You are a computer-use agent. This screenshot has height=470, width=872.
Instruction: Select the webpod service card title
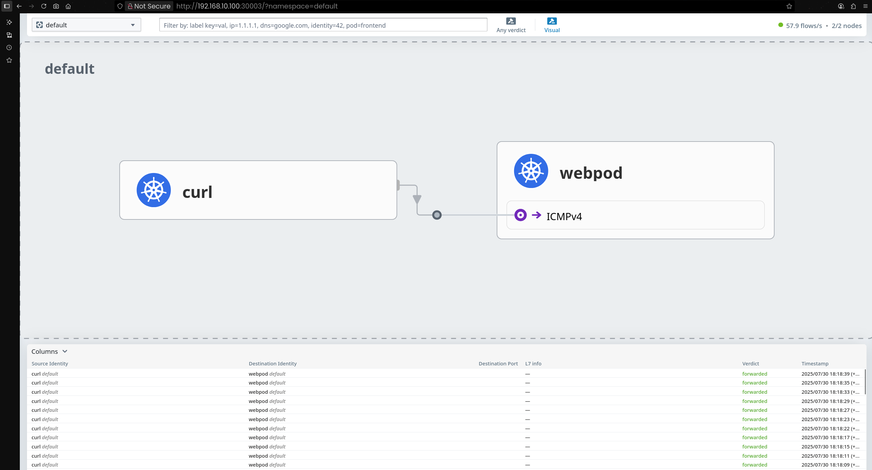click(x=591, y=173)
